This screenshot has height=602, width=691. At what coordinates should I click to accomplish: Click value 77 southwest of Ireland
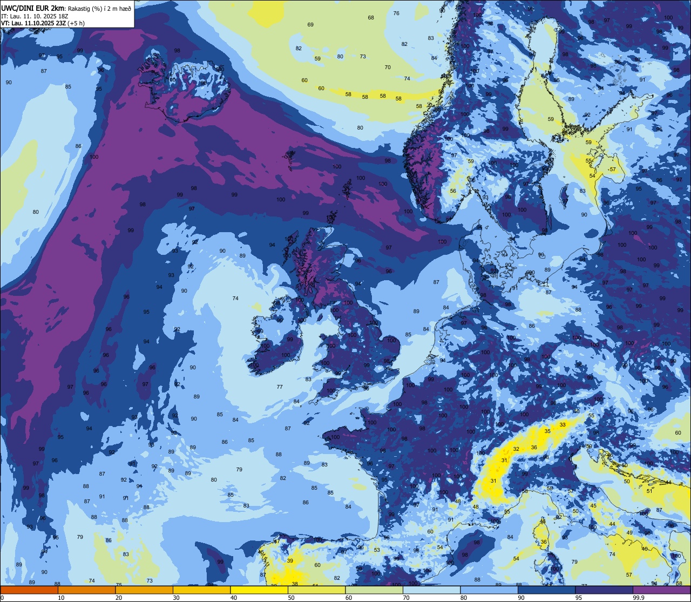280,387
